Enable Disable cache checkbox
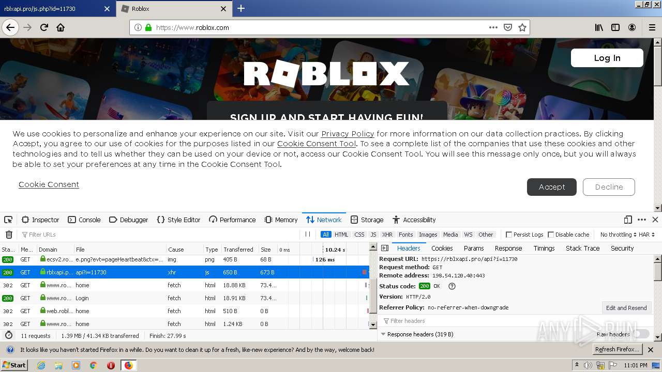 point(551,235)
